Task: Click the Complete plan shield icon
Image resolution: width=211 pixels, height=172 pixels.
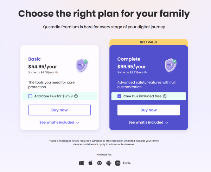Action: click(x=171, y=65)
